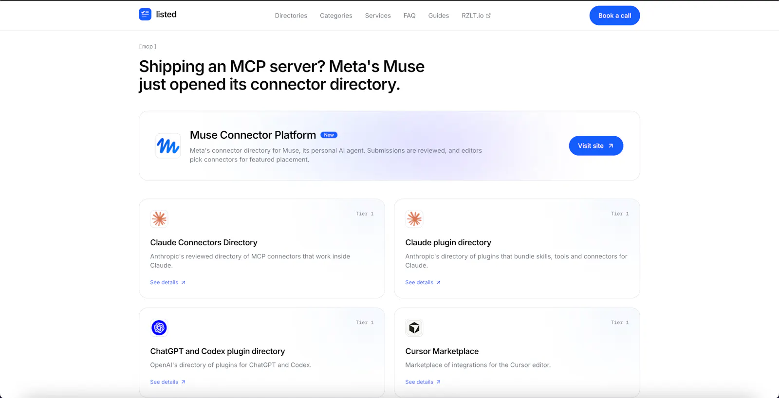Open See details for Claude Connectors Directory
Viewport: 779px width, 398px height.
coord(167,283)
